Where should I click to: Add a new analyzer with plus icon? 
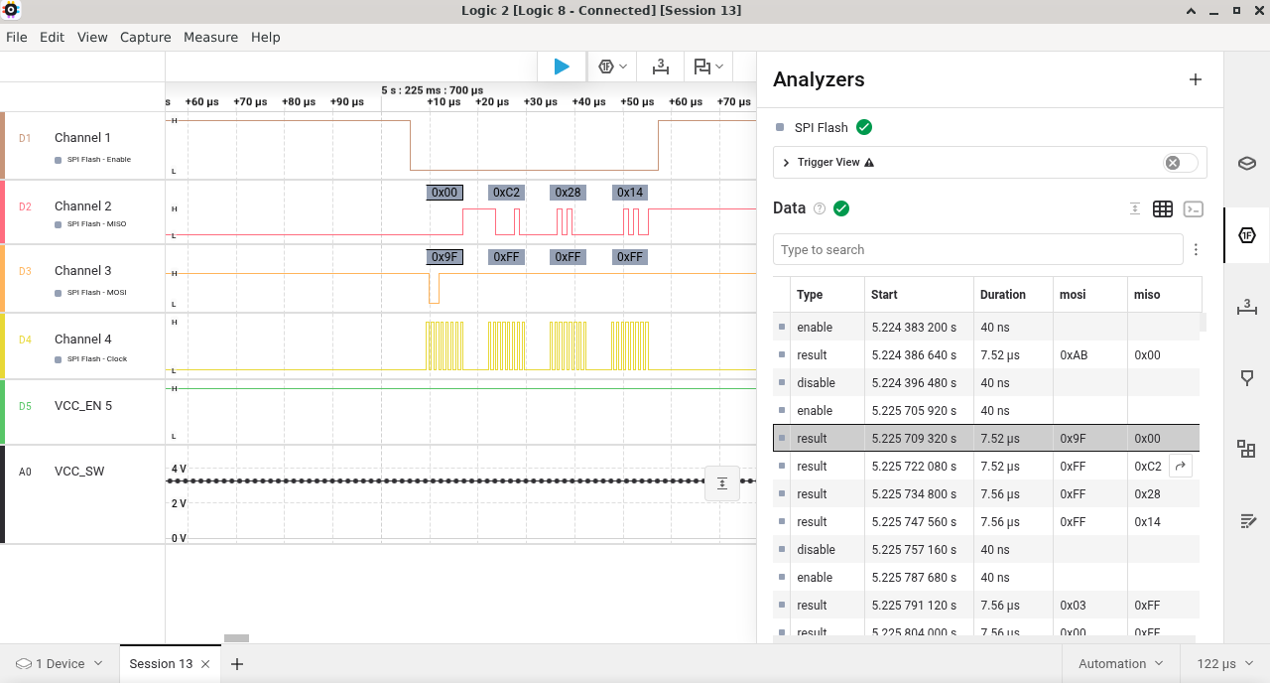pos(1196,79)
